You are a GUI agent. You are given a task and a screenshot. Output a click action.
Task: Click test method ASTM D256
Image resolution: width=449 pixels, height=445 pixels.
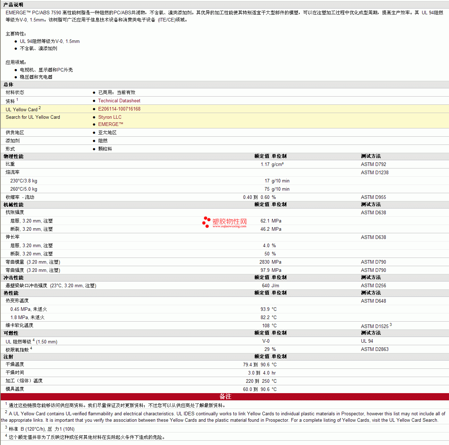tap(373, 286)
